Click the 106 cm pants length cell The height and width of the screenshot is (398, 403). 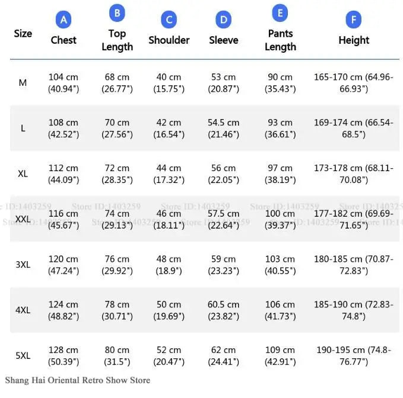pos(280,310)
